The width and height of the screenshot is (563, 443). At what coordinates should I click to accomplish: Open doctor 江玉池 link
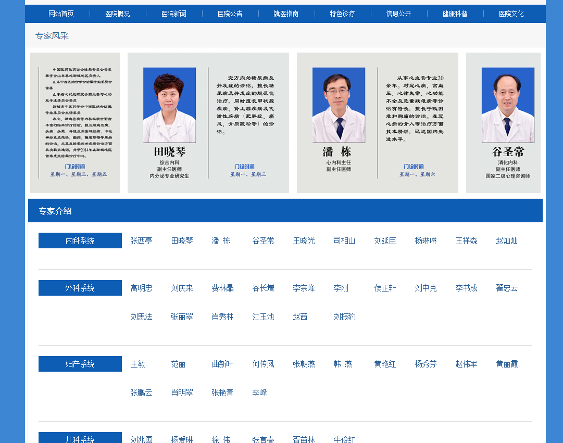click(x=263, y=317)
